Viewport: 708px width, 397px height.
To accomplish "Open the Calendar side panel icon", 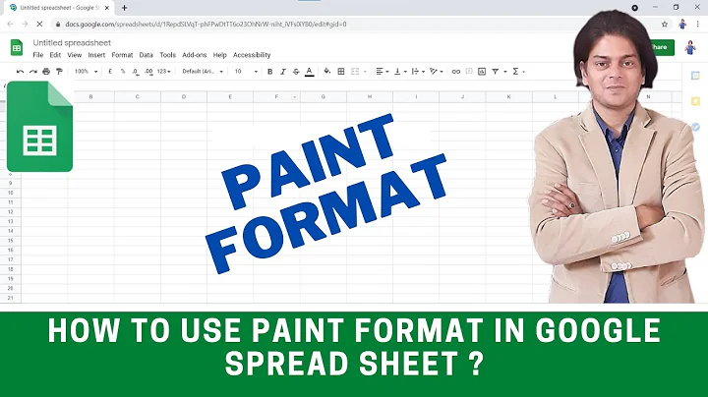I will point(695,76).
